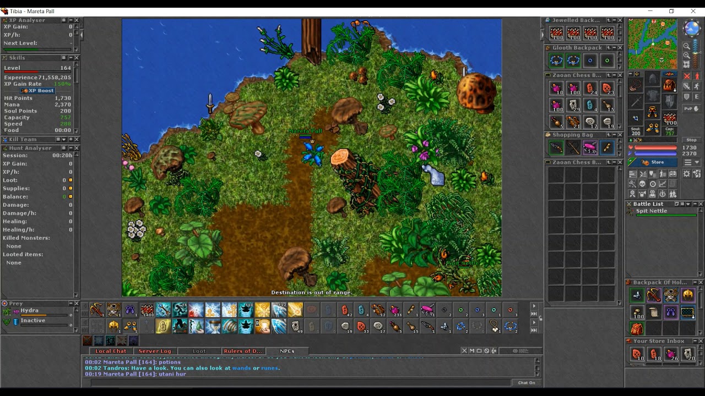Zoom in on the minimap
The width and height of the screenshot is (705, 396).
(x=687, y=56)
